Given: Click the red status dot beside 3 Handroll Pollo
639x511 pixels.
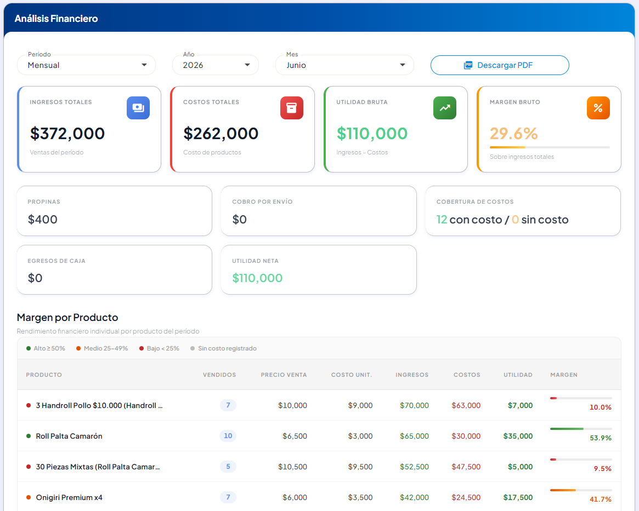Looking at the screenshot, I should pyautogui.click(x=29, y=405).
